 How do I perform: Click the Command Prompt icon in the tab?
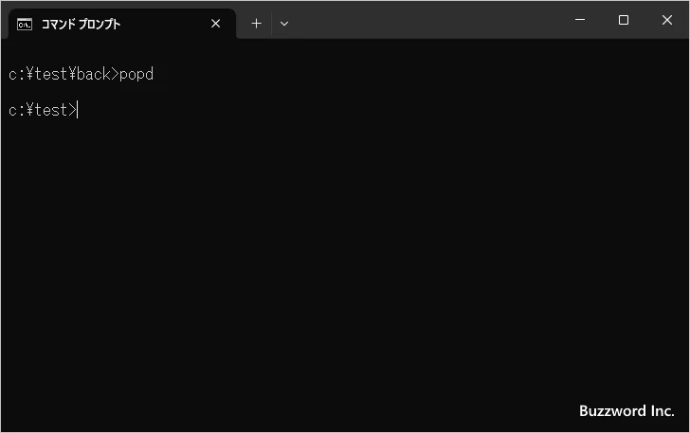coord(25,24)
